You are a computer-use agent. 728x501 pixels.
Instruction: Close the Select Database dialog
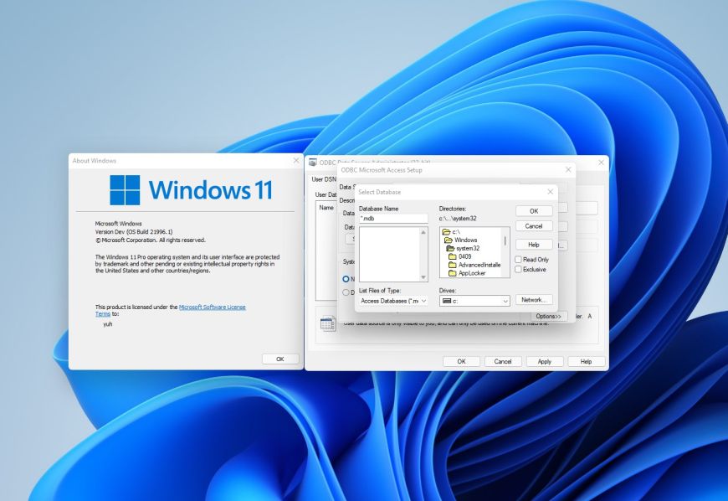click(x=550, y=192)
